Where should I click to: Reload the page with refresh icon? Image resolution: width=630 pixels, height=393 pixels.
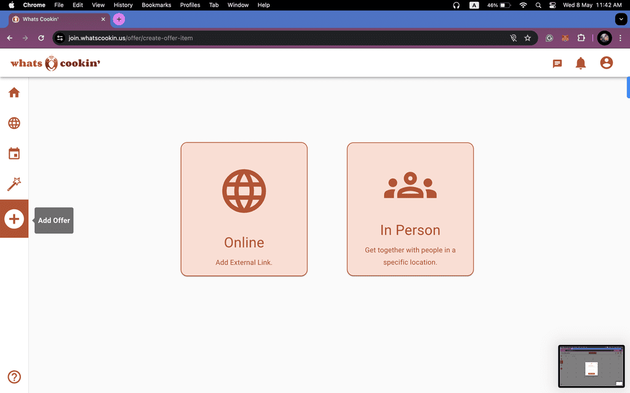point(41,38)
